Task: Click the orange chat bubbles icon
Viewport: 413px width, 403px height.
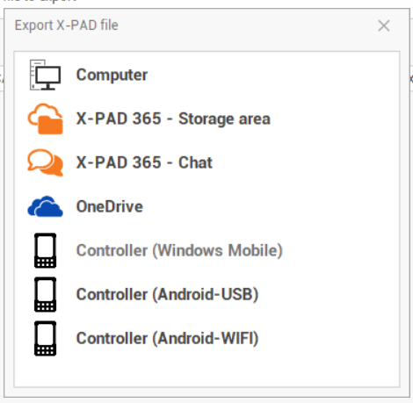Action: (45, 162)
